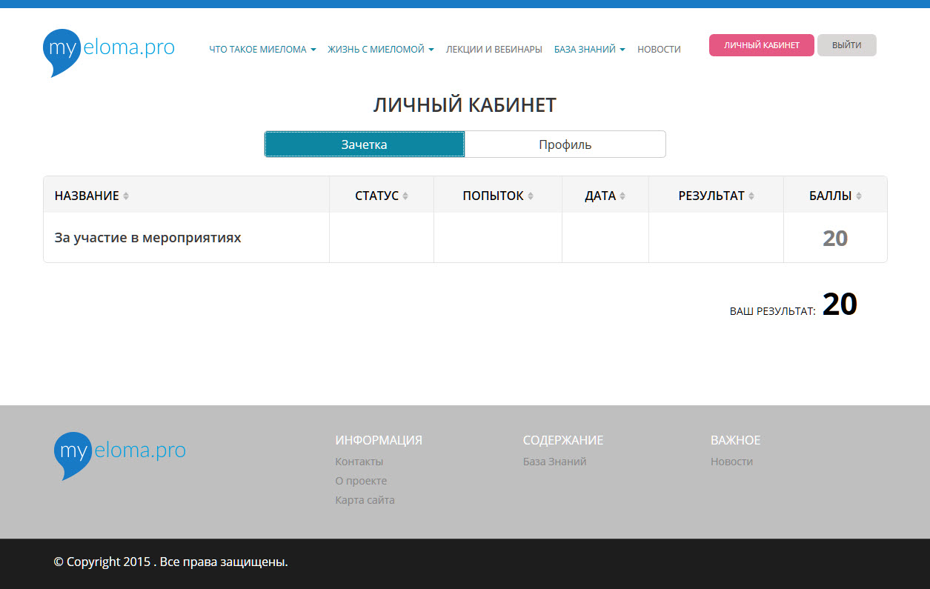Click the myeloma.pro logo in footer
Viewport: 930px width, 589px height.
click(120, 453)
